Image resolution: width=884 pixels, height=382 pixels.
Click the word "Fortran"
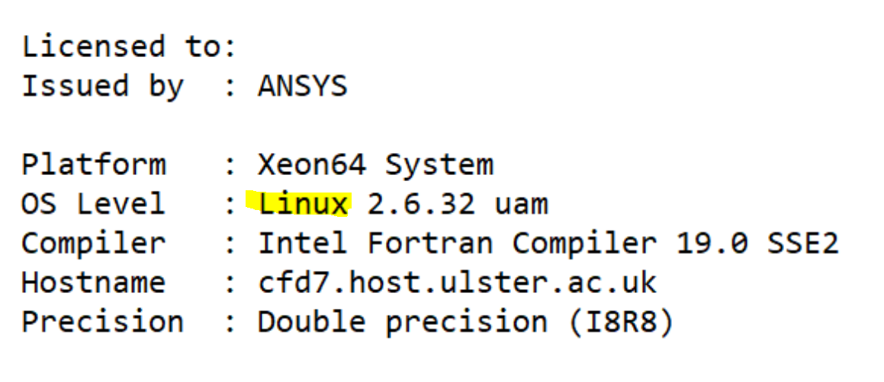pos(430,244)
